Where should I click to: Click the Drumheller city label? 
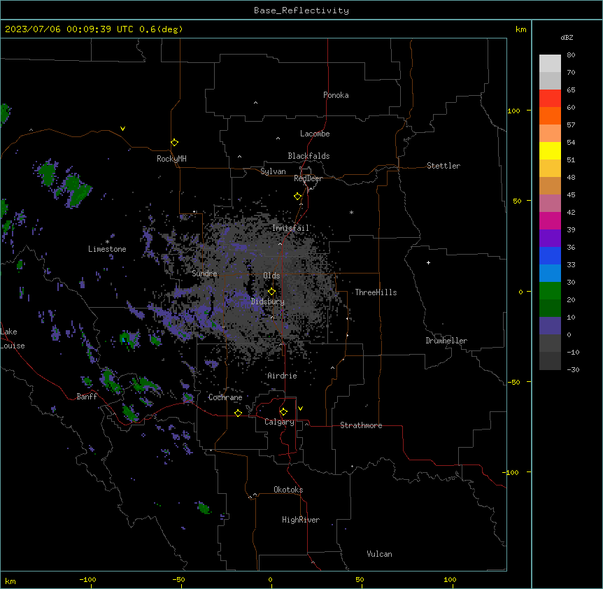point(446,341)
